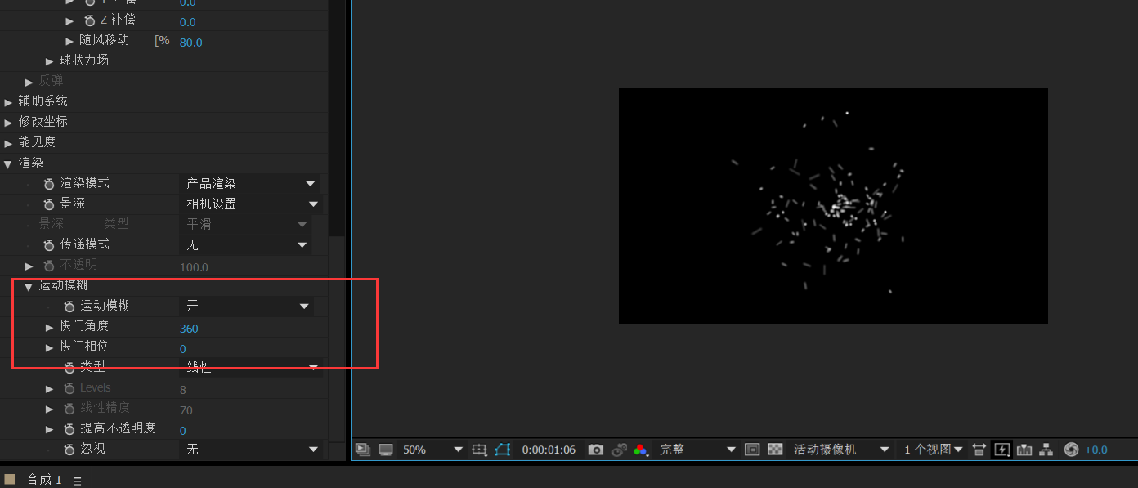
Task: Expand the 快门角度 property
Action: coord(50,327)
